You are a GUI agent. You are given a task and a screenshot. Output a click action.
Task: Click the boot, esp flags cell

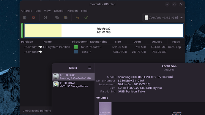(174, 47)
